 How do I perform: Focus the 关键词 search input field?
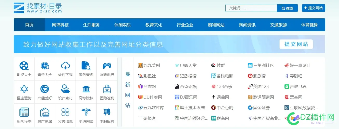pyautogui.click(x=251, y=8)
